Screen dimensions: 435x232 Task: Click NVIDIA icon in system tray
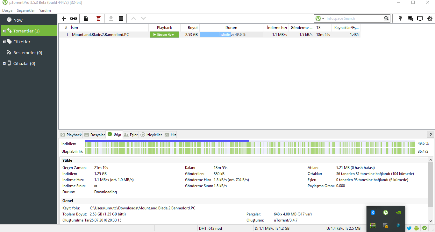point(398,213)
